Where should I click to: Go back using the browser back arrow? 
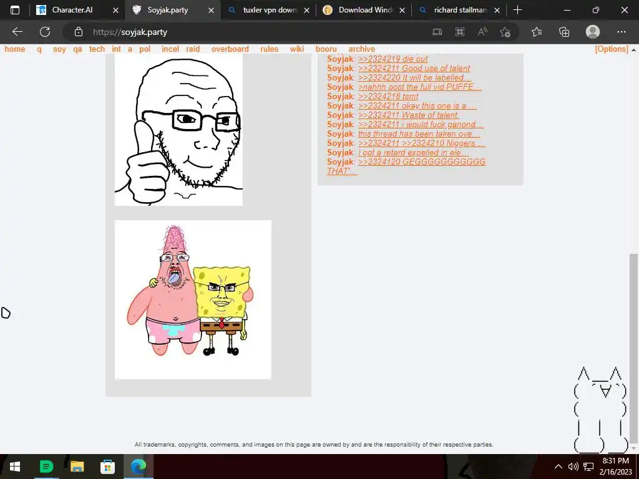[17, 32]
